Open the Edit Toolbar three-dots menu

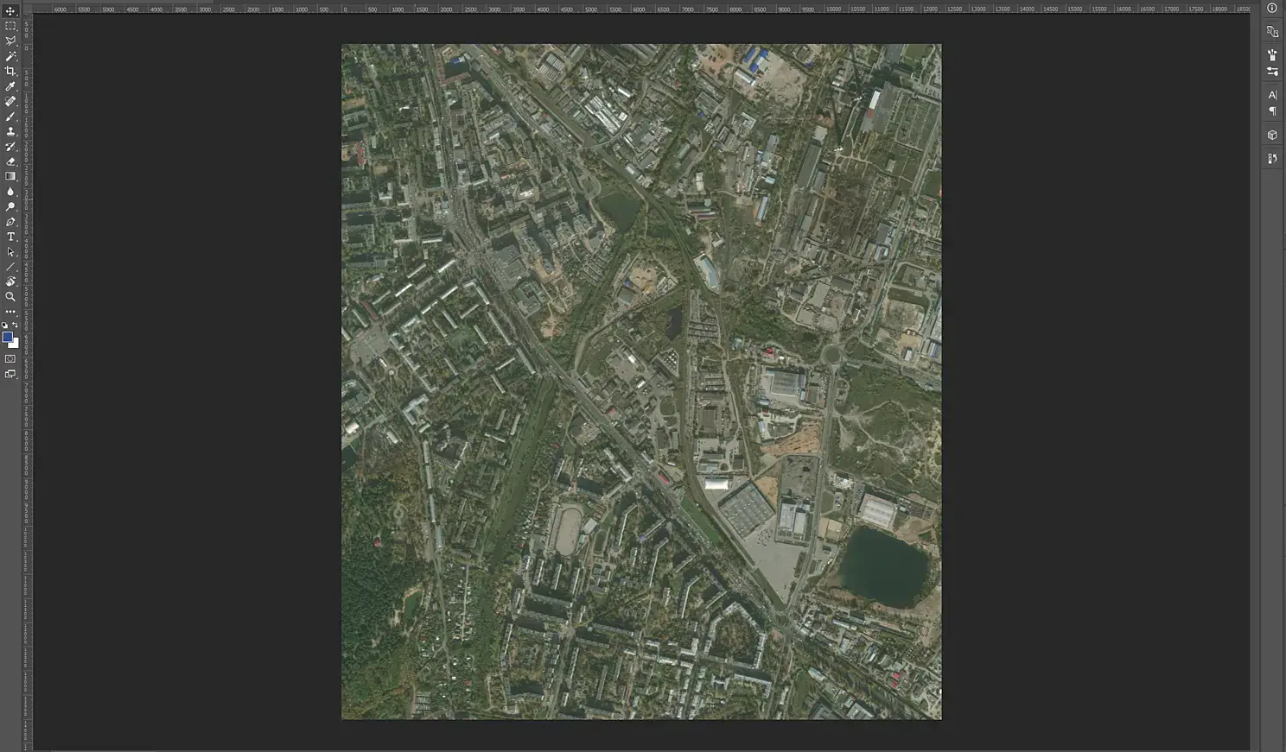point(10,312)
